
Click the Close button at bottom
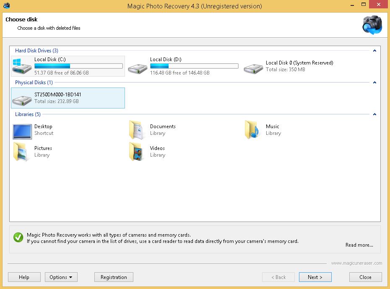[x=365, y=277]
